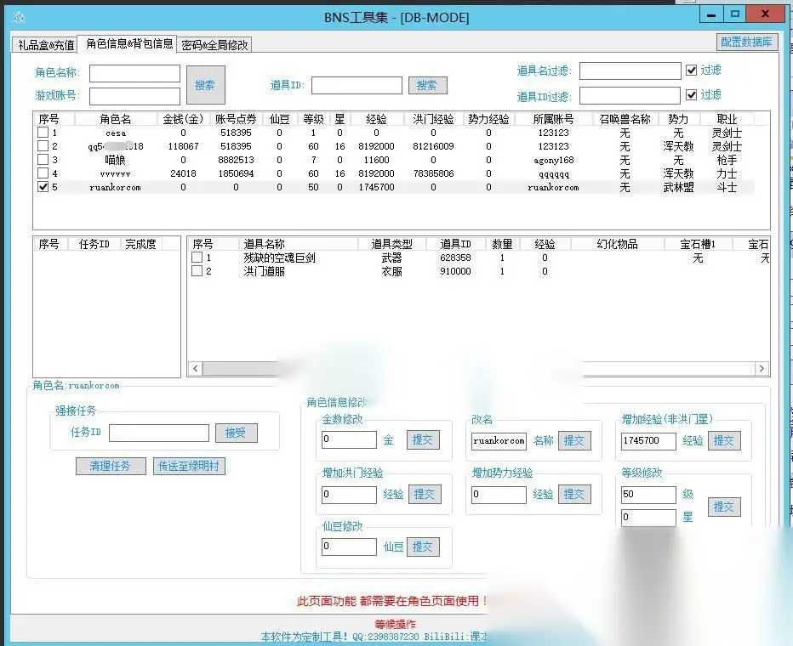Screen dimensions: 793x646
Task: Uncheck the selected ruankorcom row checkbox
Action: 43,187
